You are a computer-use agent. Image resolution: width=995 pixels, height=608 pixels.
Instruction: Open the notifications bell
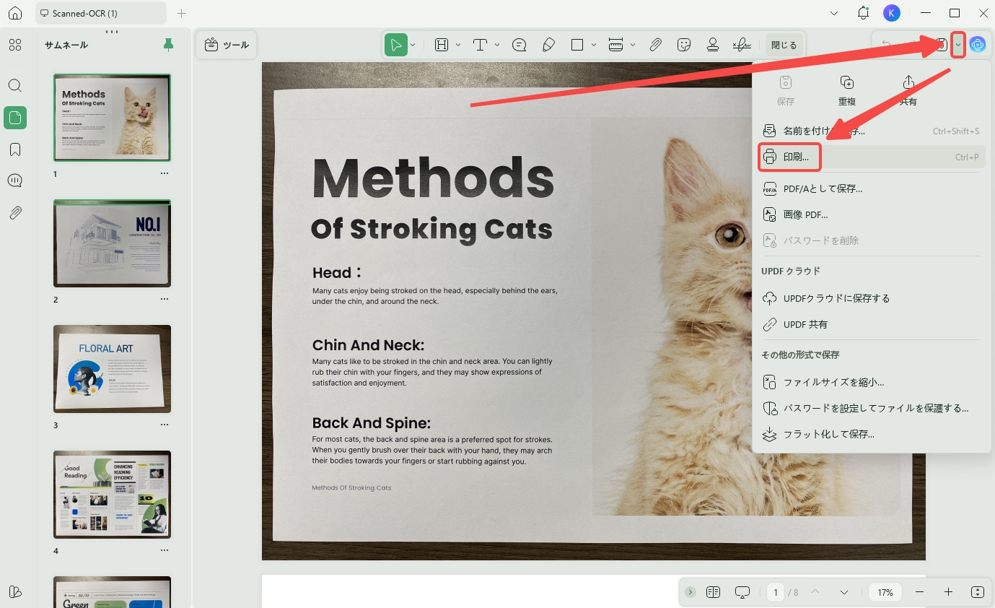point(863,13)
